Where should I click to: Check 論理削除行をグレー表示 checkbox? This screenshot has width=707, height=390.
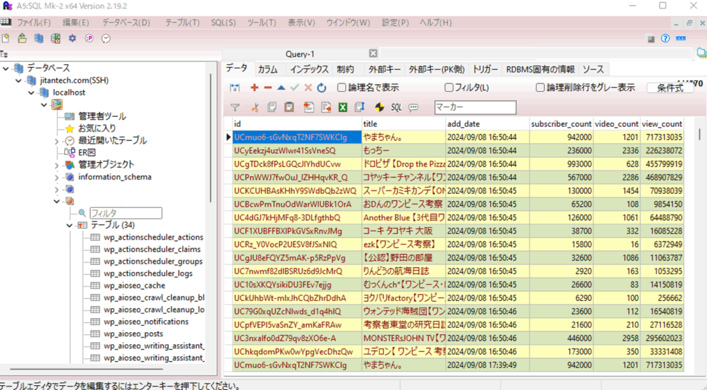(540, 88)
